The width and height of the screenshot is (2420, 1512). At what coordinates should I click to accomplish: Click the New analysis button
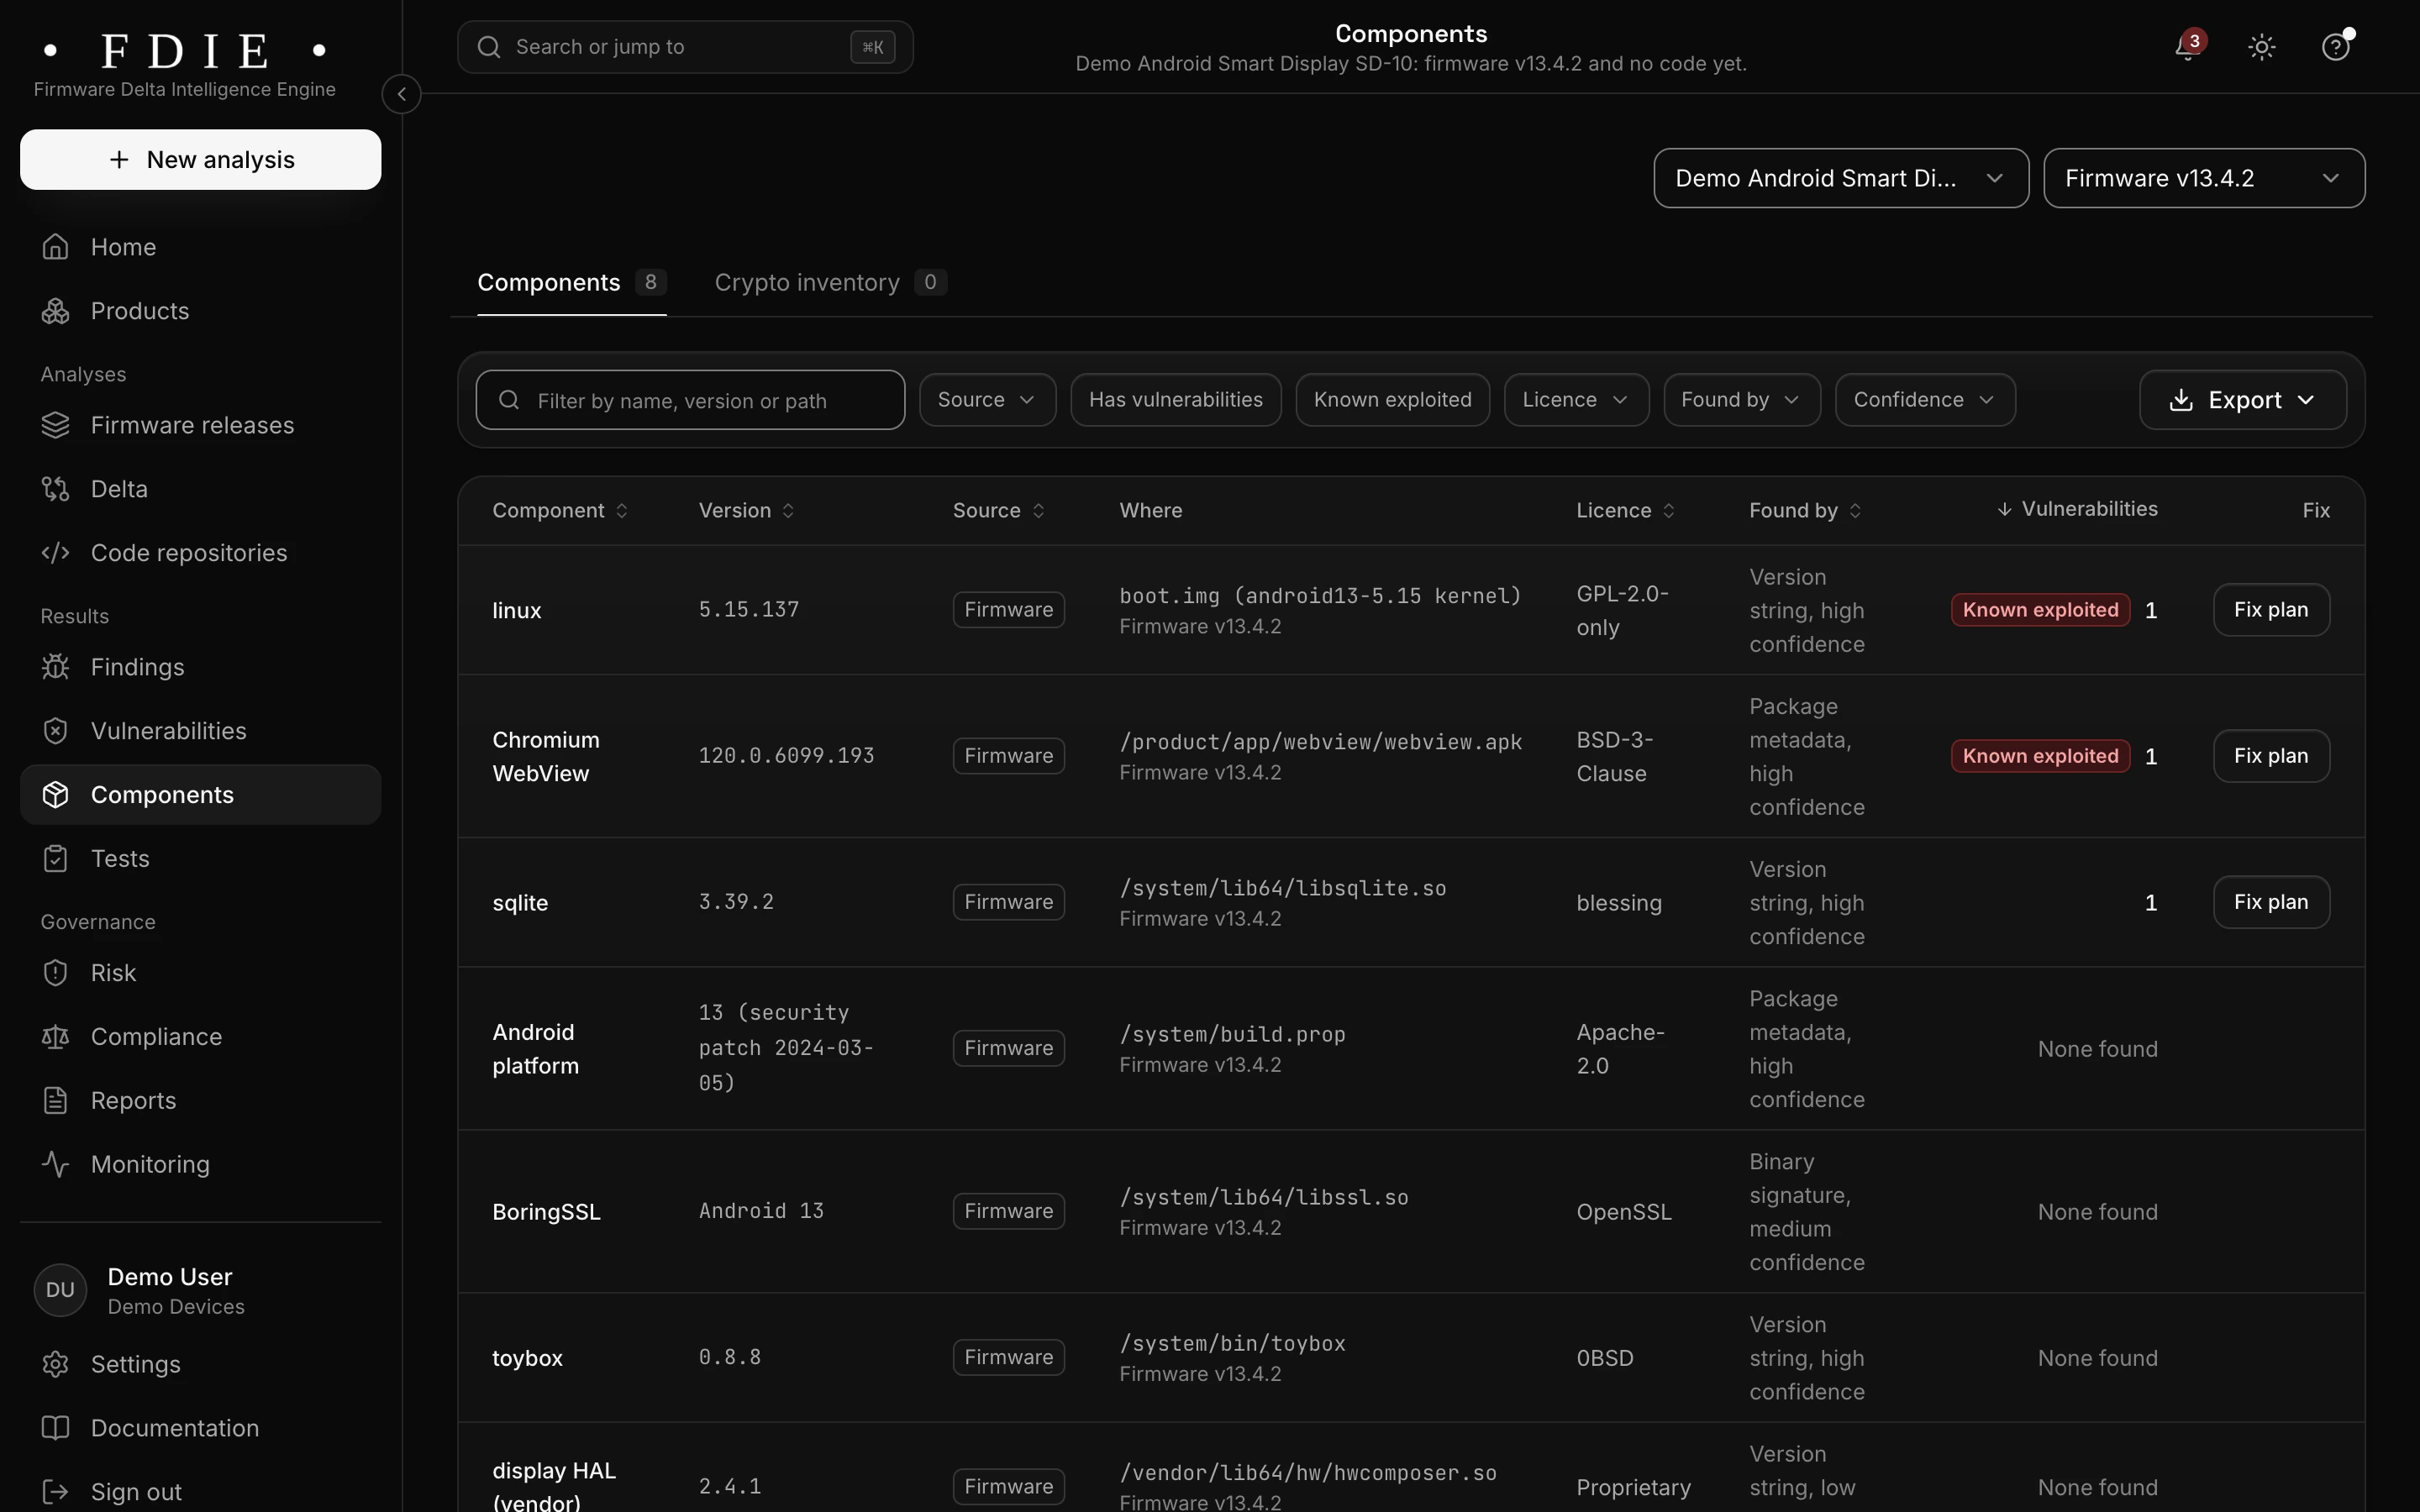[x=200, y=160]
